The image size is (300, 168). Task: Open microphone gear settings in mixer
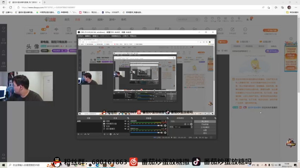click(165, 133)
